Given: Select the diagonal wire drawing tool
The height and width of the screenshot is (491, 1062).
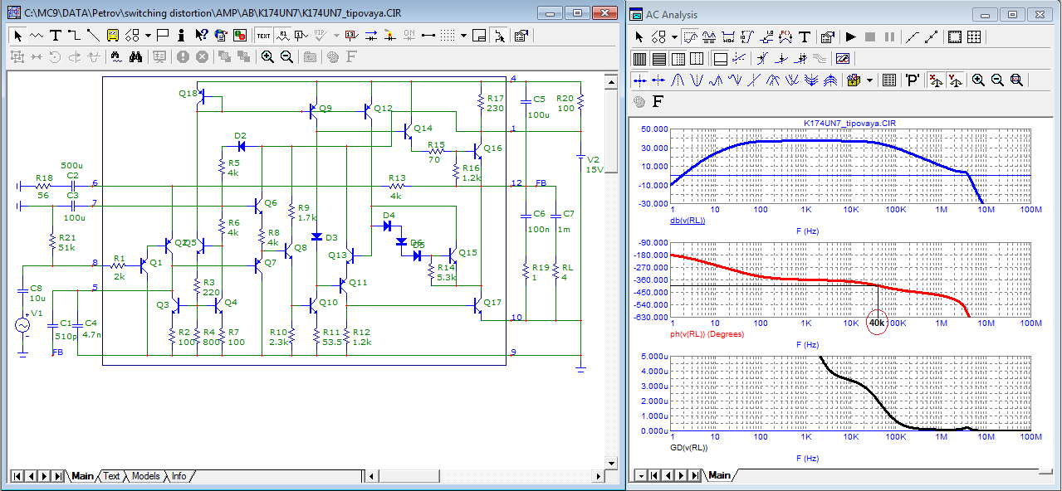Looking at the screenshot, I should tap(92, 36).
